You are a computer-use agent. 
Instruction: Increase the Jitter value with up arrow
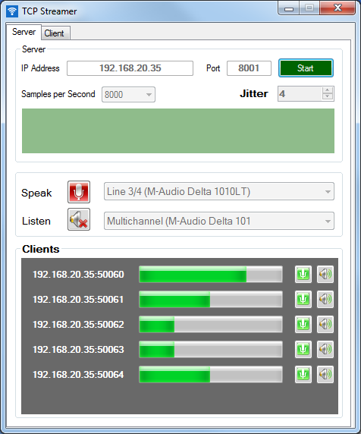[328, 90]
